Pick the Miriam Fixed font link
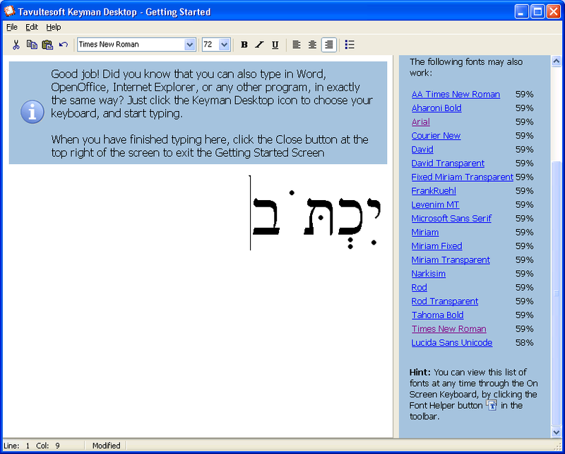This screenshot has height=454, width=565. (x=436, y=246)
